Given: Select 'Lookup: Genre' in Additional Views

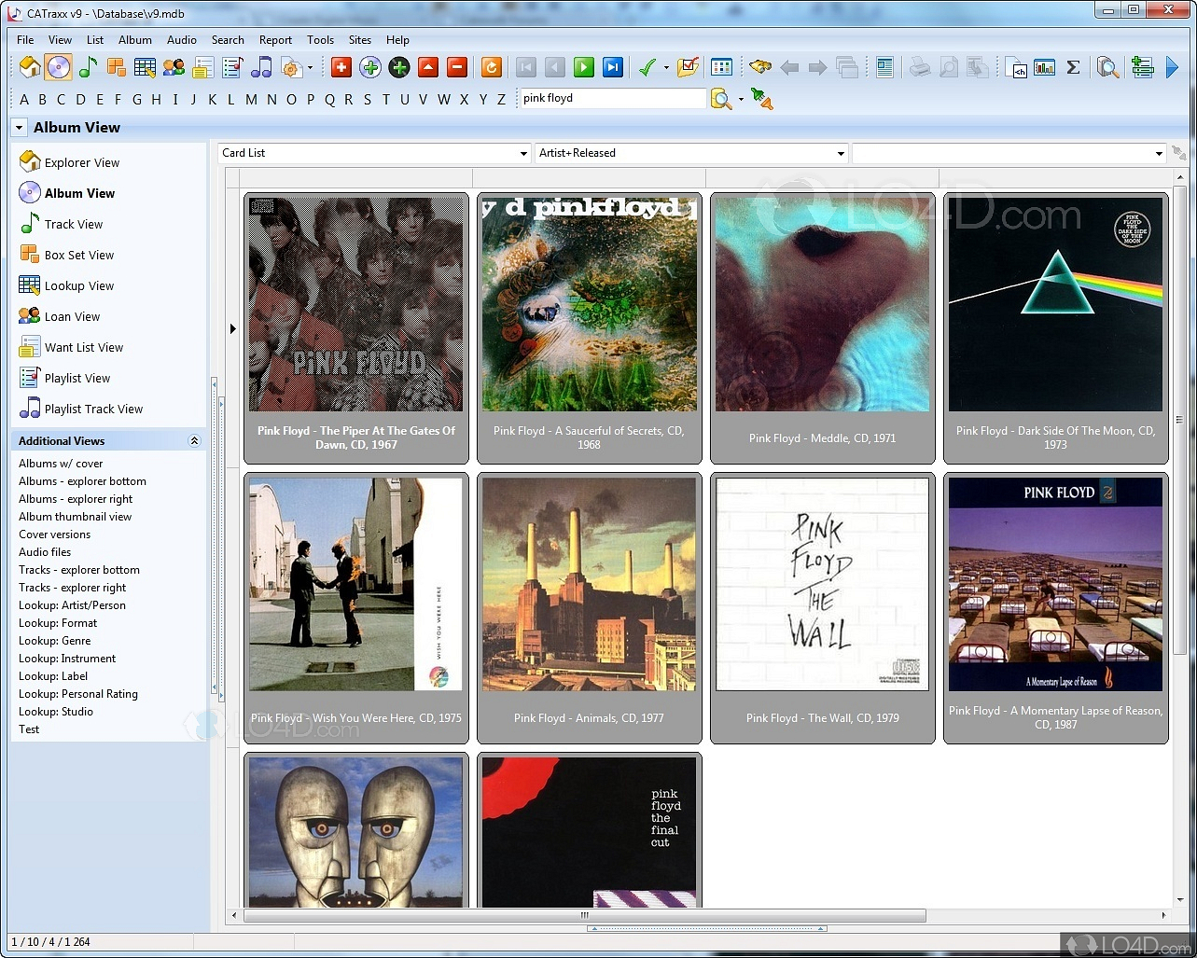Looking at the screenshot, I should [x=55, y=641].
